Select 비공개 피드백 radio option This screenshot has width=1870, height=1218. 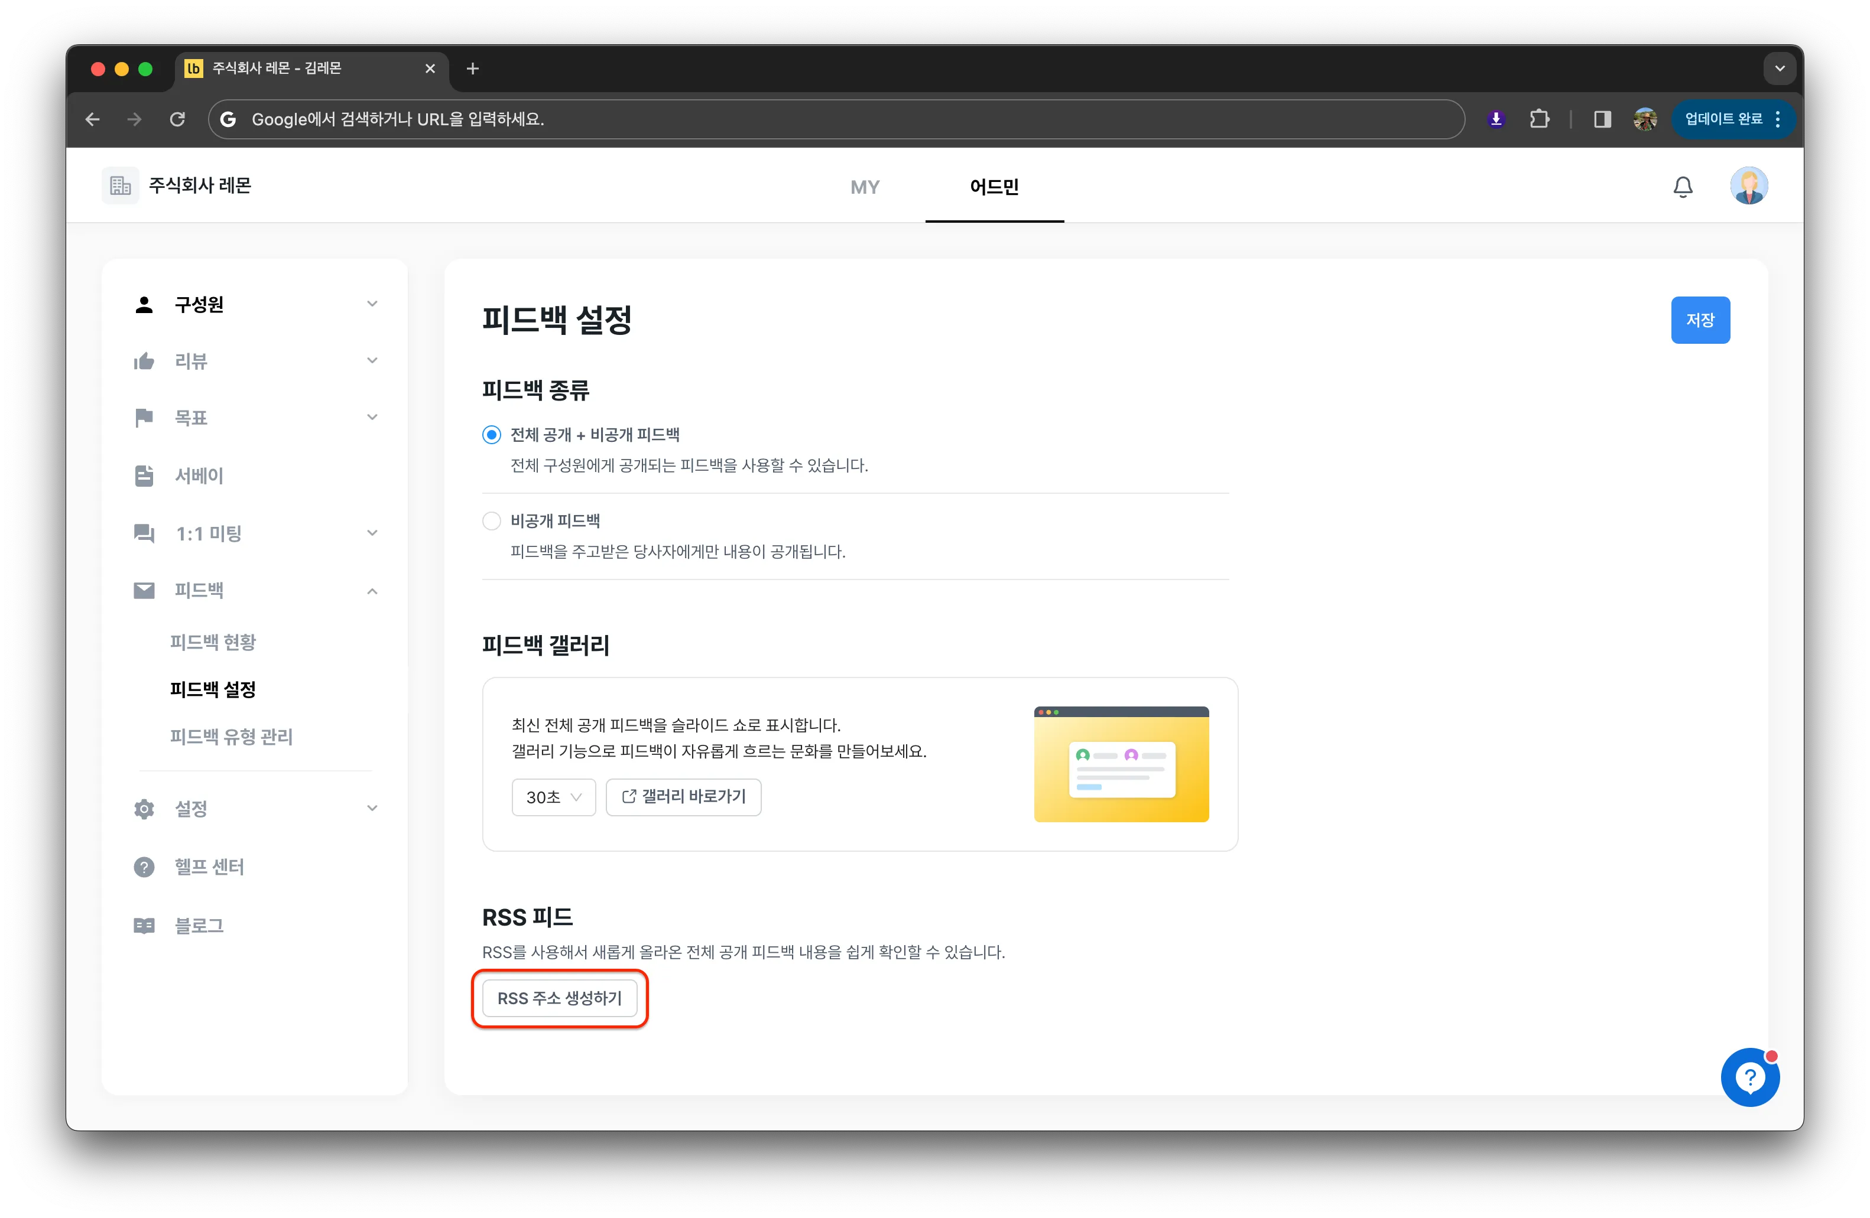491,520
